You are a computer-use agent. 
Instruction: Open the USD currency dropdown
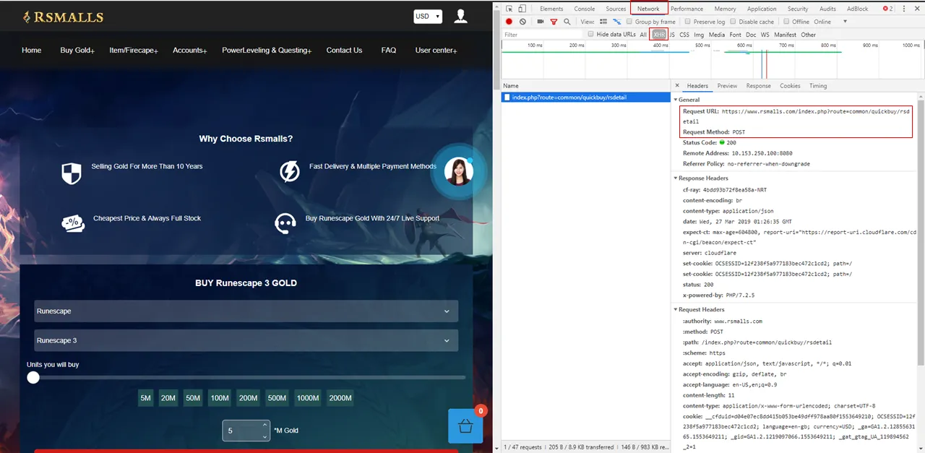428,16
